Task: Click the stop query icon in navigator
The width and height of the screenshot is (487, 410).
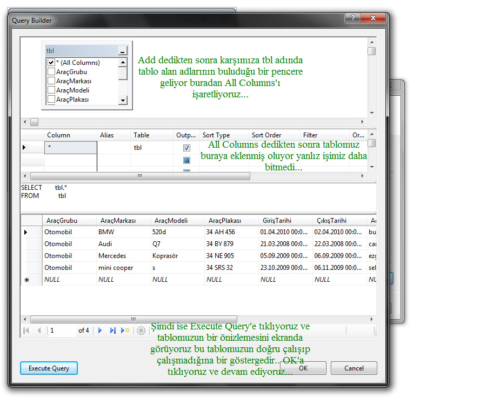Action: tap(141, 330)
